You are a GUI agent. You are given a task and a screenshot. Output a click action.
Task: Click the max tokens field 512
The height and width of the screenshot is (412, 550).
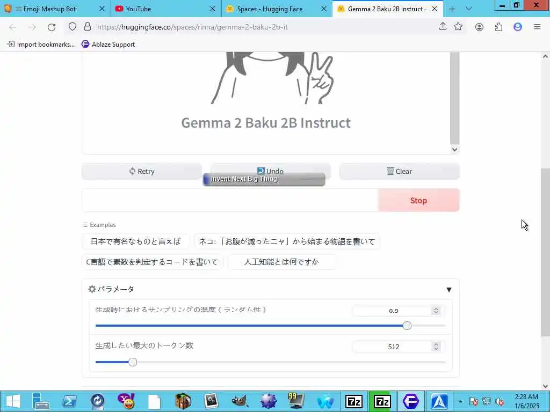point(392,347)
